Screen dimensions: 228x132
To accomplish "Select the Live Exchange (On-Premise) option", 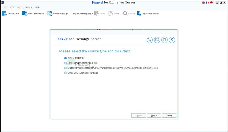I will pos(65,63).
